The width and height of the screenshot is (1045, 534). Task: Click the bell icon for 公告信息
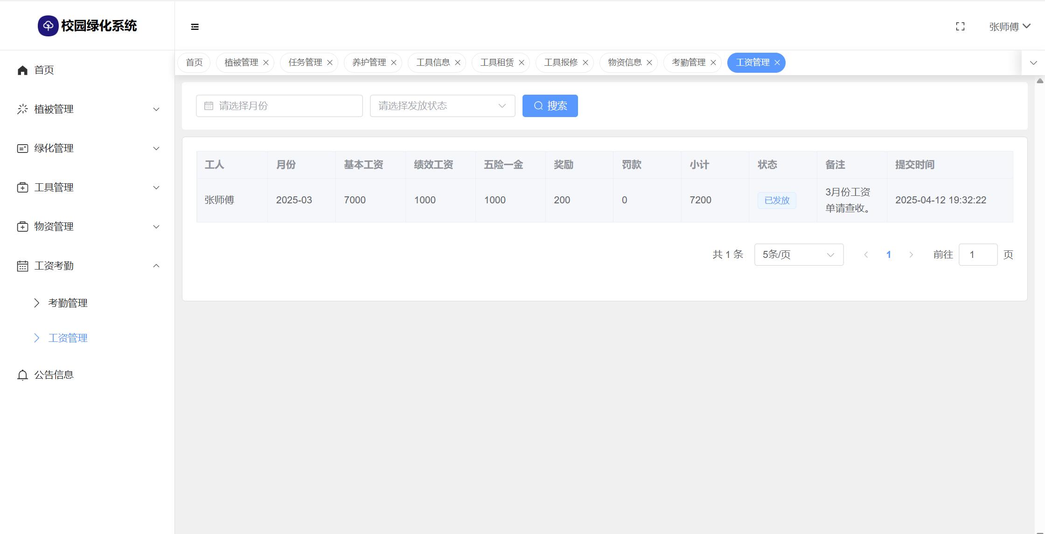tap(22, 375)
